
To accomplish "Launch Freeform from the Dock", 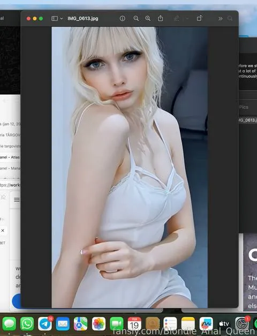I will [206, 324].
